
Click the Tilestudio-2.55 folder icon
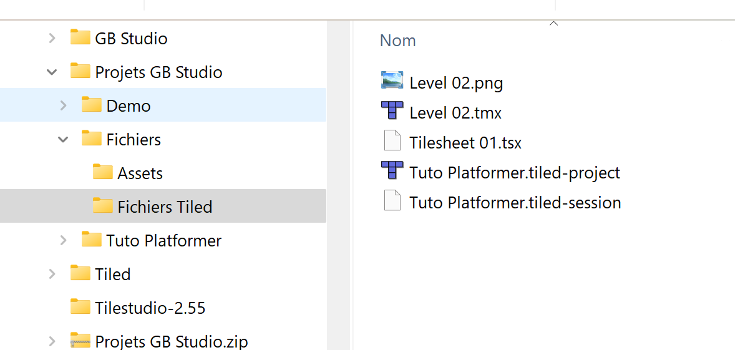tap(80, 307)
